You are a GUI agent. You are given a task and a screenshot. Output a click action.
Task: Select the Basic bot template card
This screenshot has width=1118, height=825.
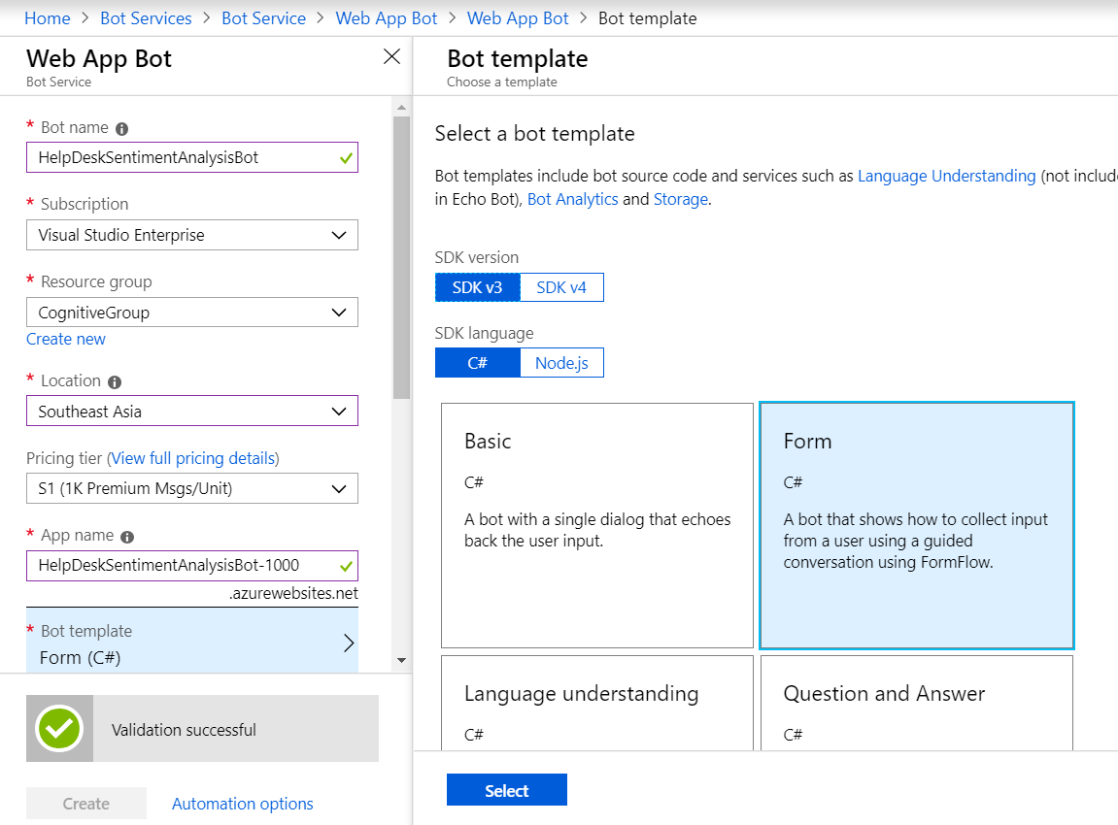click(597, 526)
